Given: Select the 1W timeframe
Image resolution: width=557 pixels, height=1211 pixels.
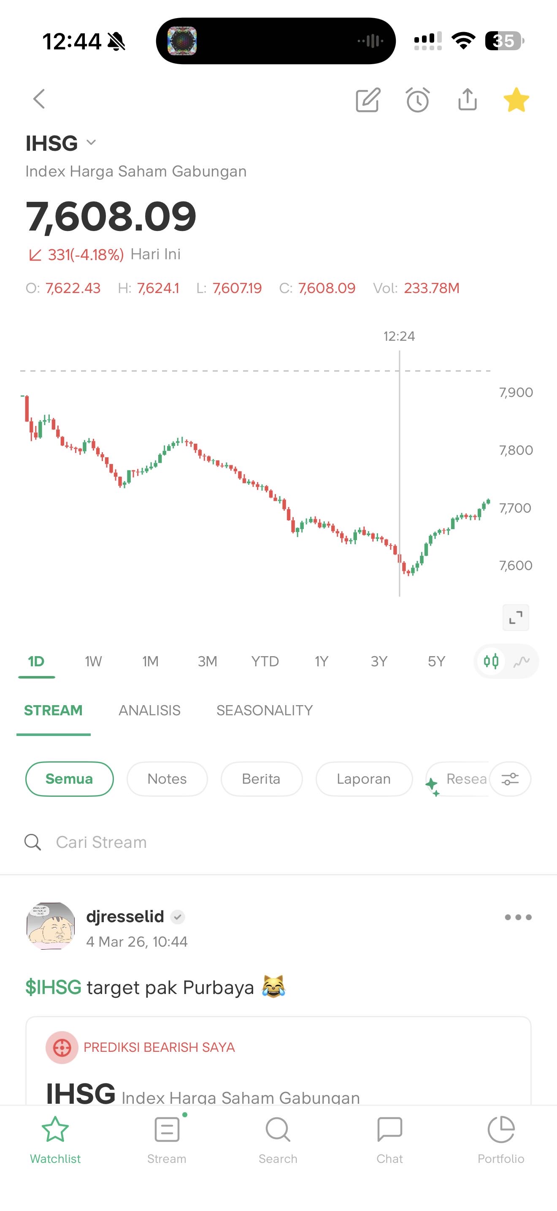Looking at the screenshot, I should pos(93,661).
